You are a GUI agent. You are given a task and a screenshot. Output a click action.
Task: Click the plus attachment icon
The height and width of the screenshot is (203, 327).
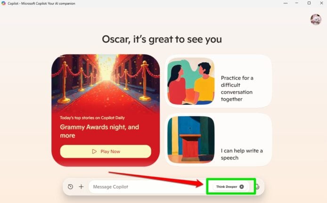(82, 186)
